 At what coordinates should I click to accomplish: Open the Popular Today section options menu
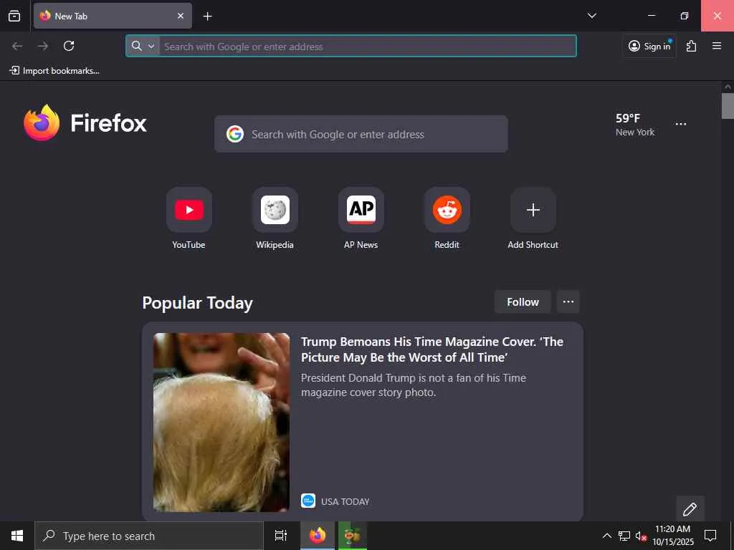coord(568,301)
